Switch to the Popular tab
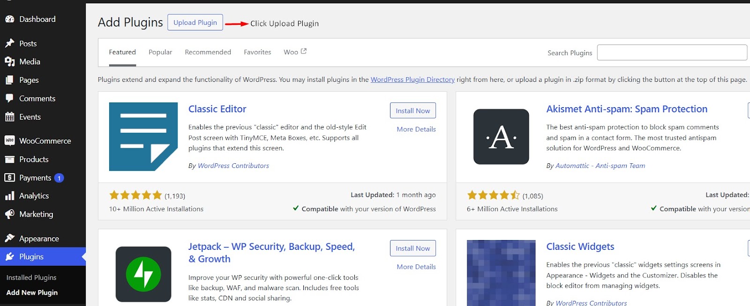This screenshot has height=306, width=750. pyautogui.click(x=160, y=52)
